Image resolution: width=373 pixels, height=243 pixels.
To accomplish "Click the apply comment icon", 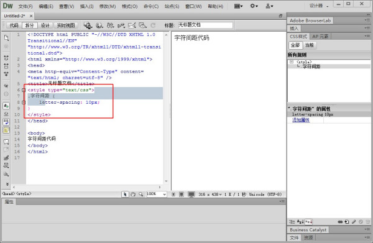I will pyautogui.click(x=6, y=142).
